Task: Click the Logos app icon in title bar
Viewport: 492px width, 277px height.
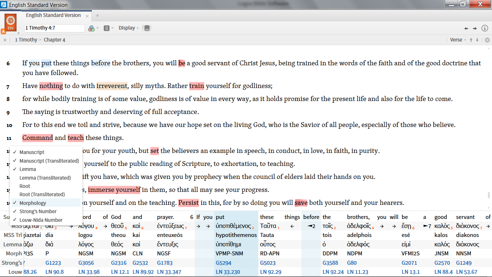Action: (x=4, y=5)
